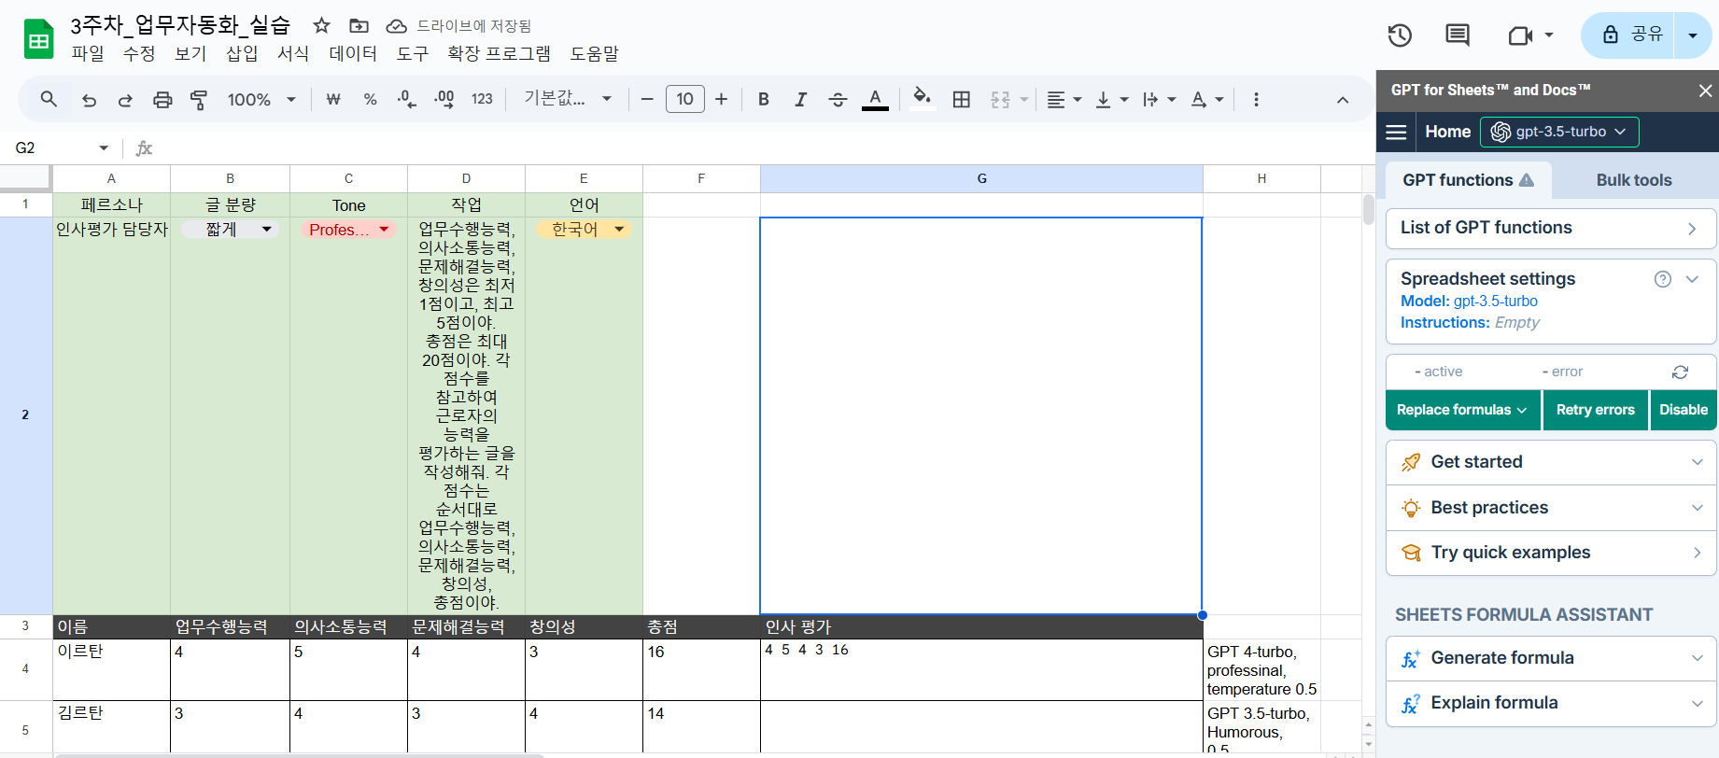This screenshot has height=758, width=1719.
Task: Refresh the active/error formula status
Action: coord(1680,372)
